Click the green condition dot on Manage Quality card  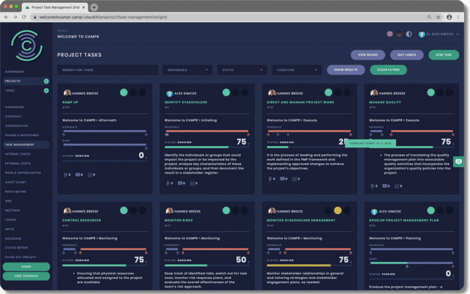pyautogui.click(x=431, y=93)
